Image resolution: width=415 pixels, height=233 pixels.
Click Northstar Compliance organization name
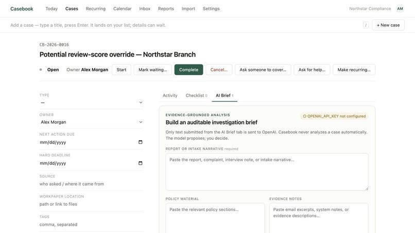[x=370, y=9]
